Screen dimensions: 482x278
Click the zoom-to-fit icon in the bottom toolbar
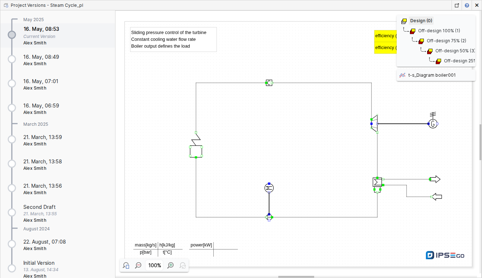[x=126, y=265]
